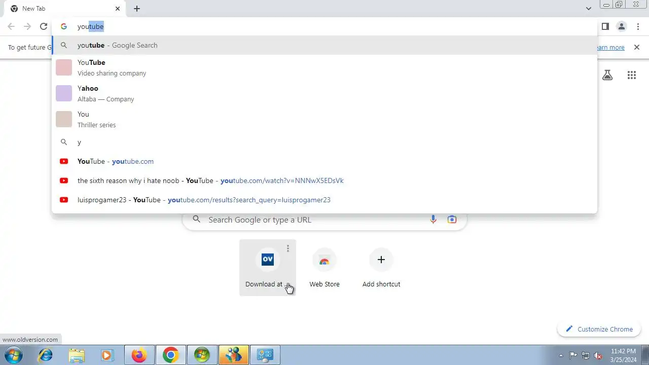Start voice search with the microphone icon
This screenshot has width=649, height=365.
click(x=433, y=220)
